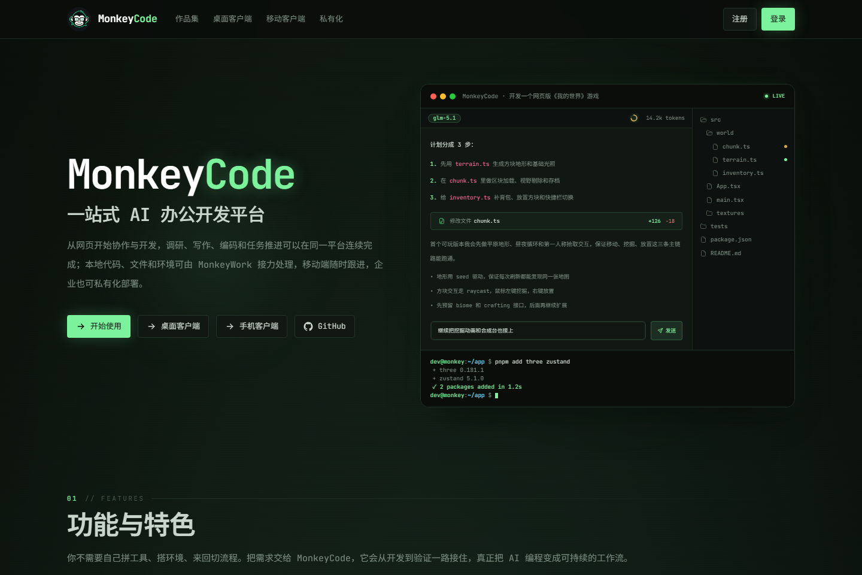Select the textures folder in the file tree
862x575 pixels.
[725, 213]
